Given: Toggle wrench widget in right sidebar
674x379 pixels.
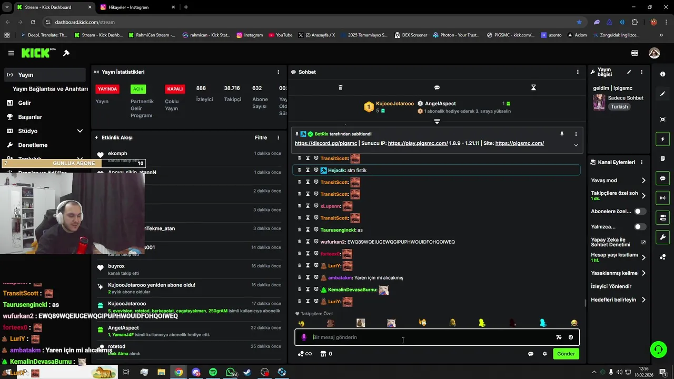Looking at the screenshot, I should (663, 237).
